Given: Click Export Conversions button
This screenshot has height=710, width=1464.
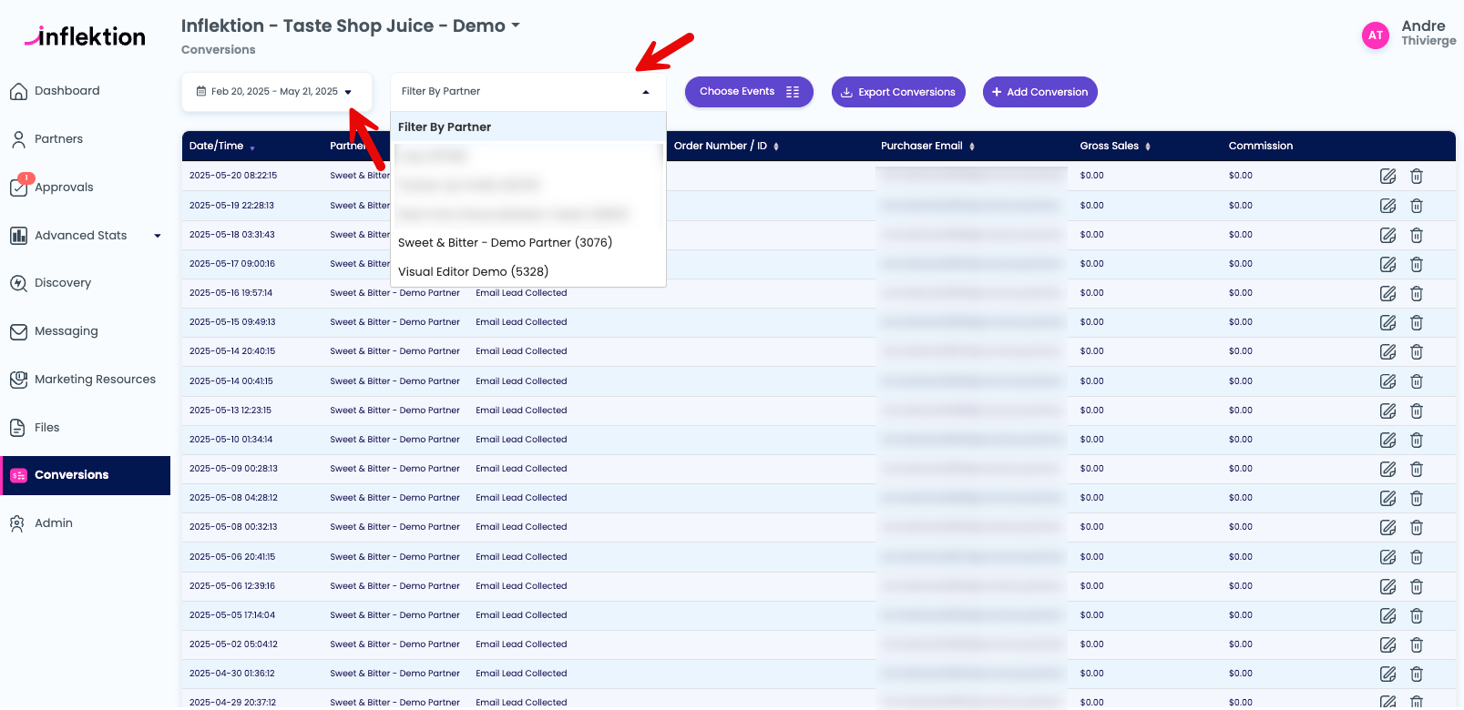Looking at the screenshot, I should tap(898, 92).
